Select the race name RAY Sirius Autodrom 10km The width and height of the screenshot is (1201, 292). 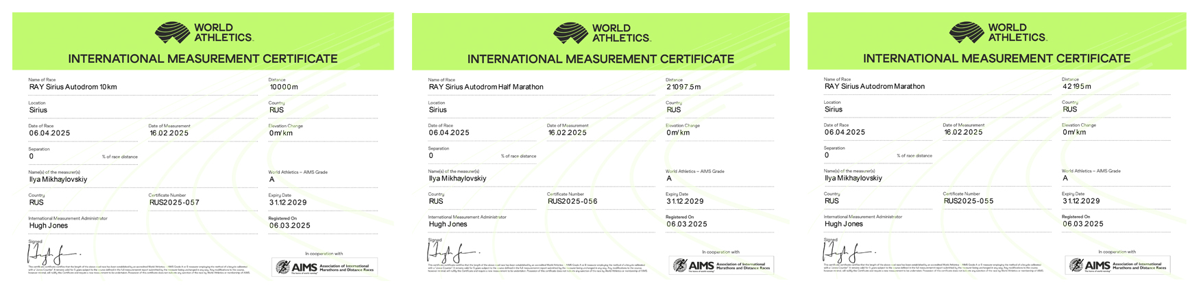point(73,88)
